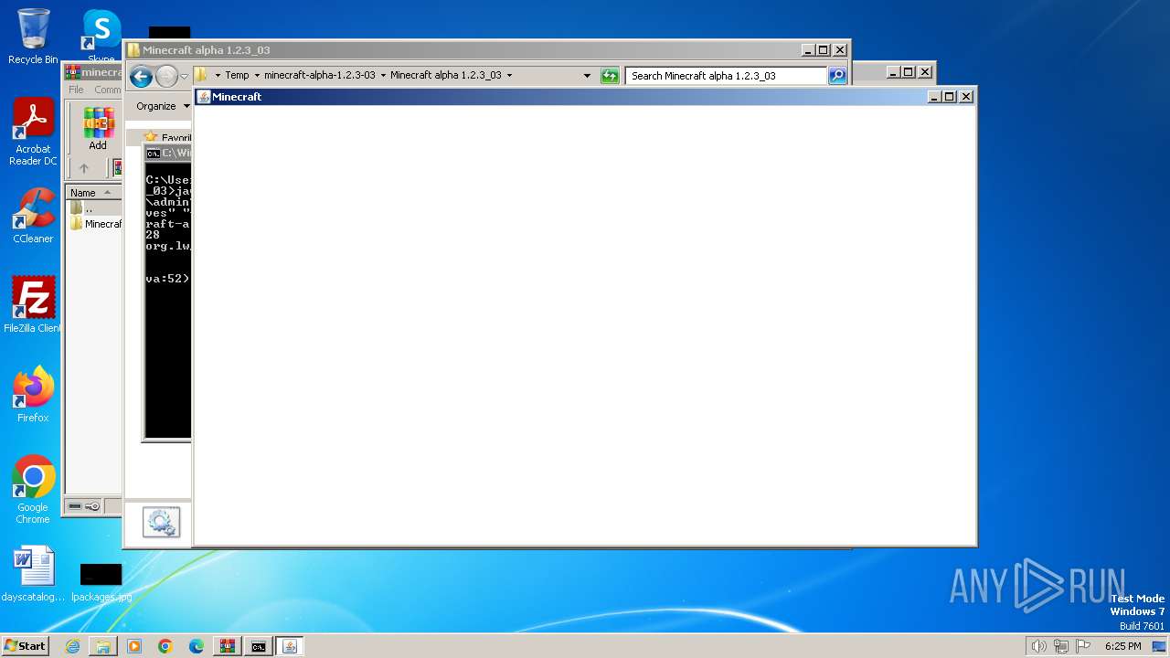
Task: Expand the minecraft-alpha-1.2.3-03 breadcrumb arrow
Action: pos(383,76)
